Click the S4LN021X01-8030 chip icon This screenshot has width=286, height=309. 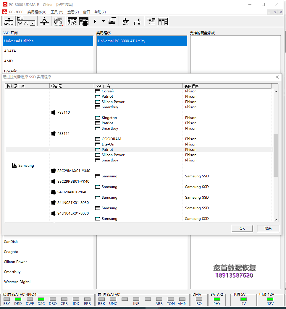coord(53,203)
